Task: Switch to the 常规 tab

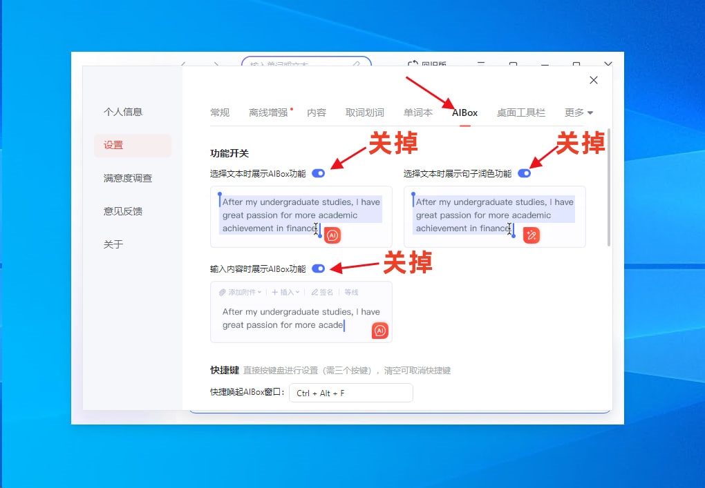Action: pyautogui.click(x=220, y=113)
